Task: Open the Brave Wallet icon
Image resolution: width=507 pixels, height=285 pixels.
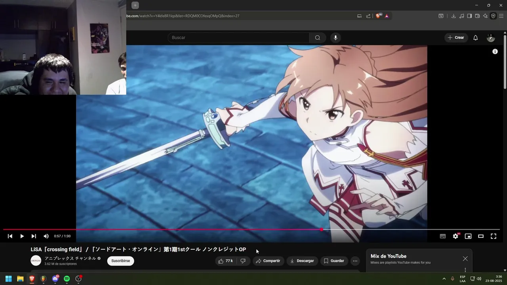Action: coord(477,16)
